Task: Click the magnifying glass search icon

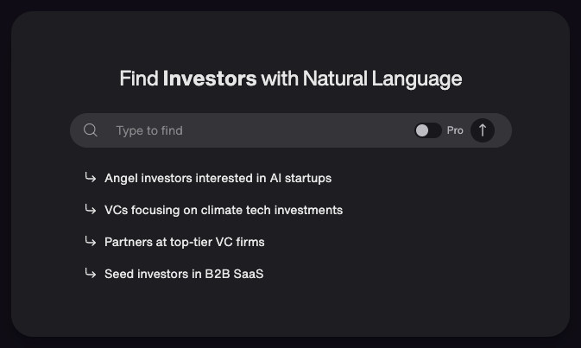Action: pos(91,130)
